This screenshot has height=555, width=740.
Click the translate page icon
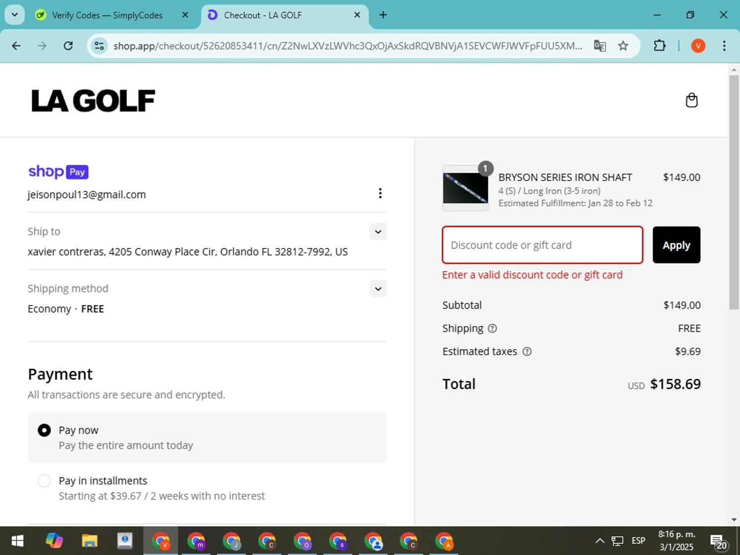tap(600, 46)
